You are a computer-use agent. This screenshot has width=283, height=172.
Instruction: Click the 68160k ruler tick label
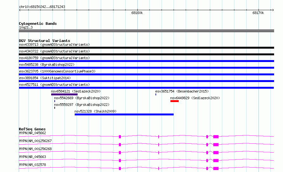click(x=137, y=13)
